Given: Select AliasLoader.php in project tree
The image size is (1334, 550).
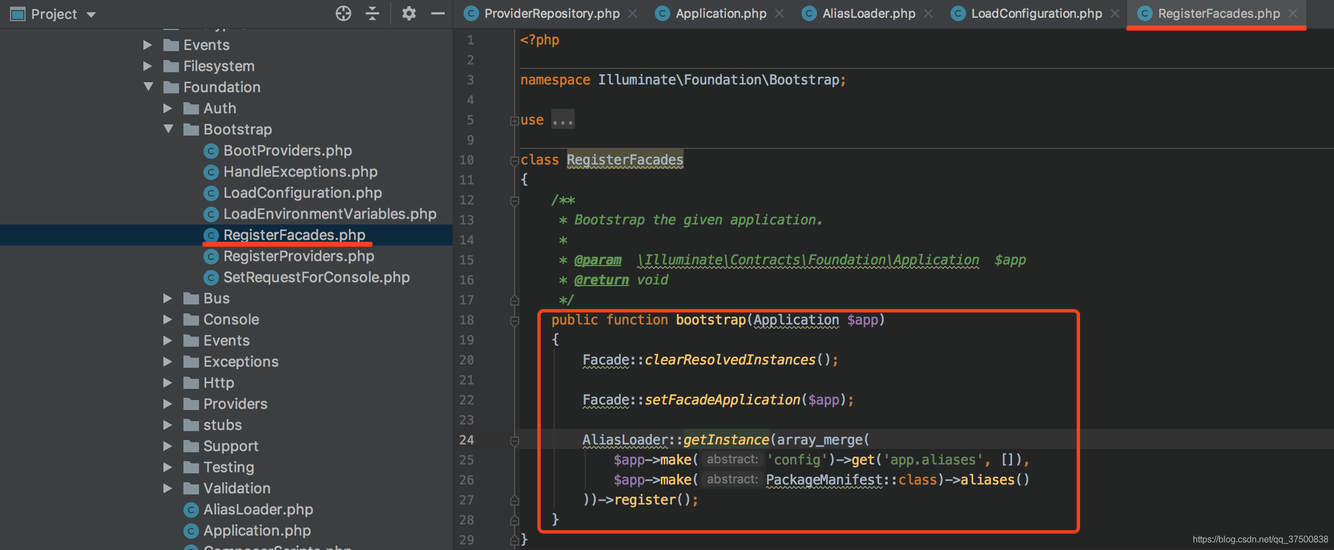Looking at the screenshot, I should (x=258, y=509).
